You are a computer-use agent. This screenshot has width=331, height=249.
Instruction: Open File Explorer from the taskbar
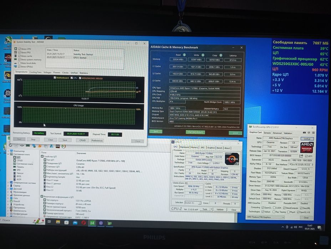pyautogui.click(x=58, y=222)
